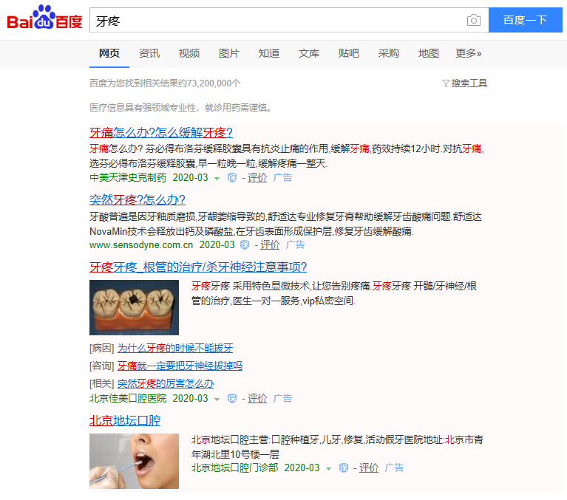Expand the dropdown arrow after 北京佳美口腔医院 2020-03
The image size is (567, 500).
[x=217, y=400]
